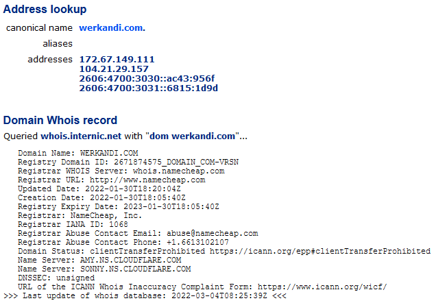Click the abuse@namecheap.com contact email
The height and width of the screenshot is (303, 436).
point(212,233)
